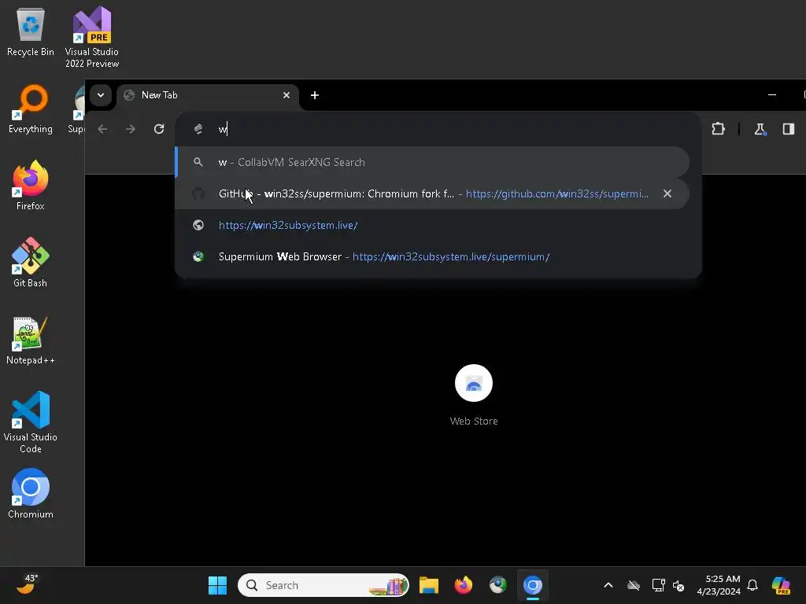This screenshot has width=806, height=604.
Task: Open the Windows Start menu
Action: pos(217,585)
